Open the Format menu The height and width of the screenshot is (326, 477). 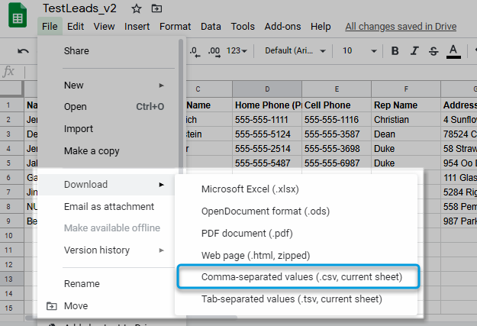pos(176,27)
